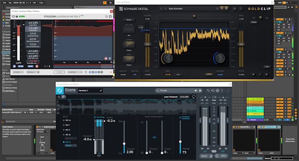Adjust the Ozone Character slider handle

[x=124, y=144]
